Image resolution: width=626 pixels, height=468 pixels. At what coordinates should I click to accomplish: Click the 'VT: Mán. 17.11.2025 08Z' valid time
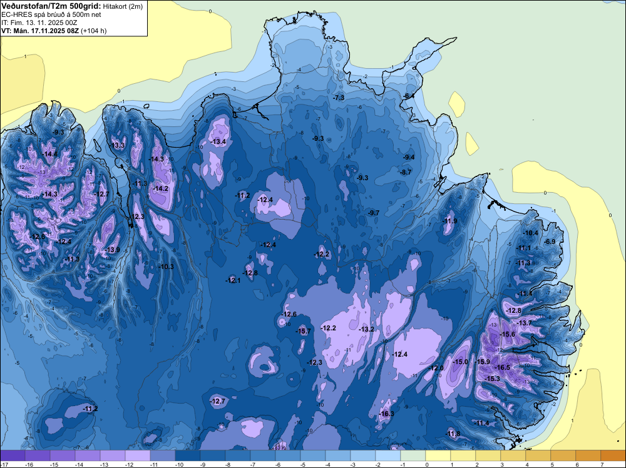coord(40,31)
